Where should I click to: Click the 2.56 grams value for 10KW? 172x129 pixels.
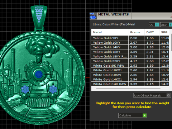(x=134, y=75)
